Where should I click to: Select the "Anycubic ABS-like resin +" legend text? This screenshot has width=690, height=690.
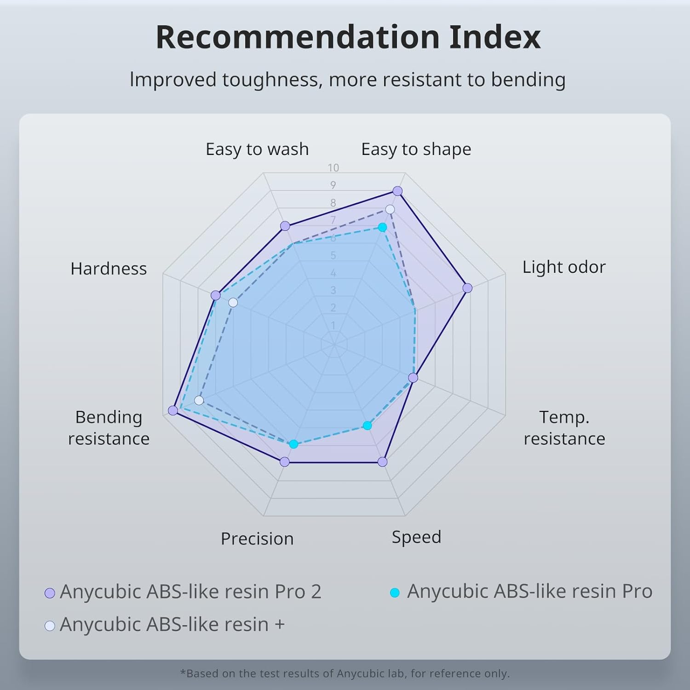coord(172,624)
